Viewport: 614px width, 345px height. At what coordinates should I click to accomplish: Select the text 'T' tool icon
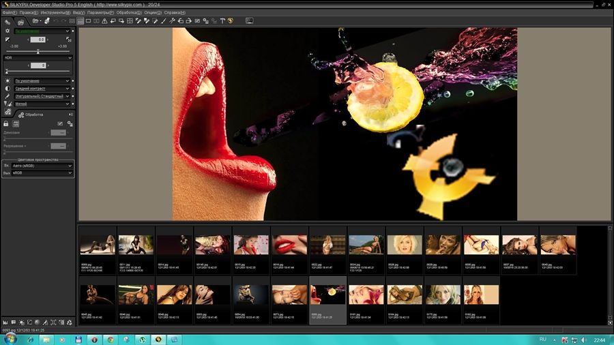coord(222,21)
